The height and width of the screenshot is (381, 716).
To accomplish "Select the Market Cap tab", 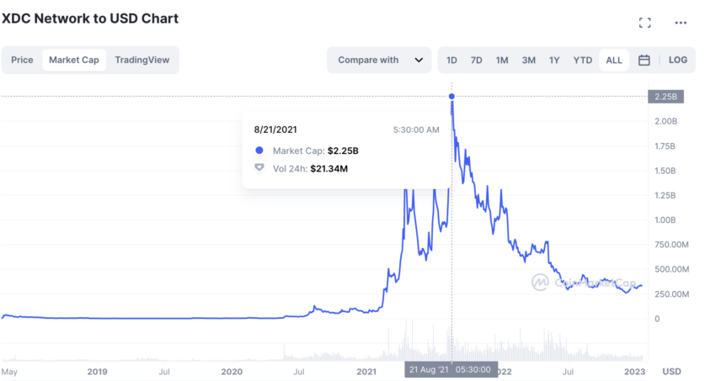I will tap(74, 60).
